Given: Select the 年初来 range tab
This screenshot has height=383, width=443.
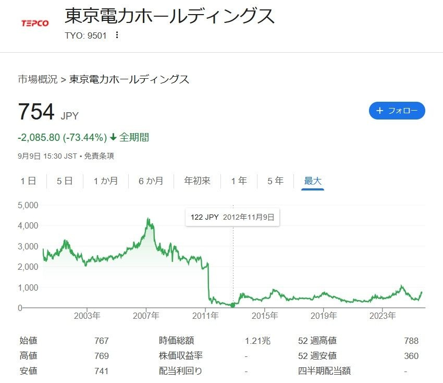Looking at the screenshot, I should 197,181.
